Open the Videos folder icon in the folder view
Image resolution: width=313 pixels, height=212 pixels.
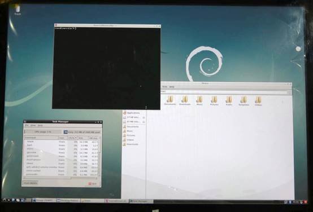258,100
